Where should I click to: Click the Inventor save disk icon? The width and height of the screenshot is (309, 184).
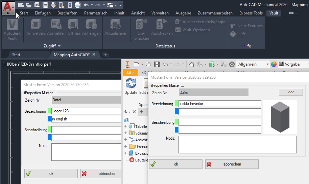(x=157, y=64)
